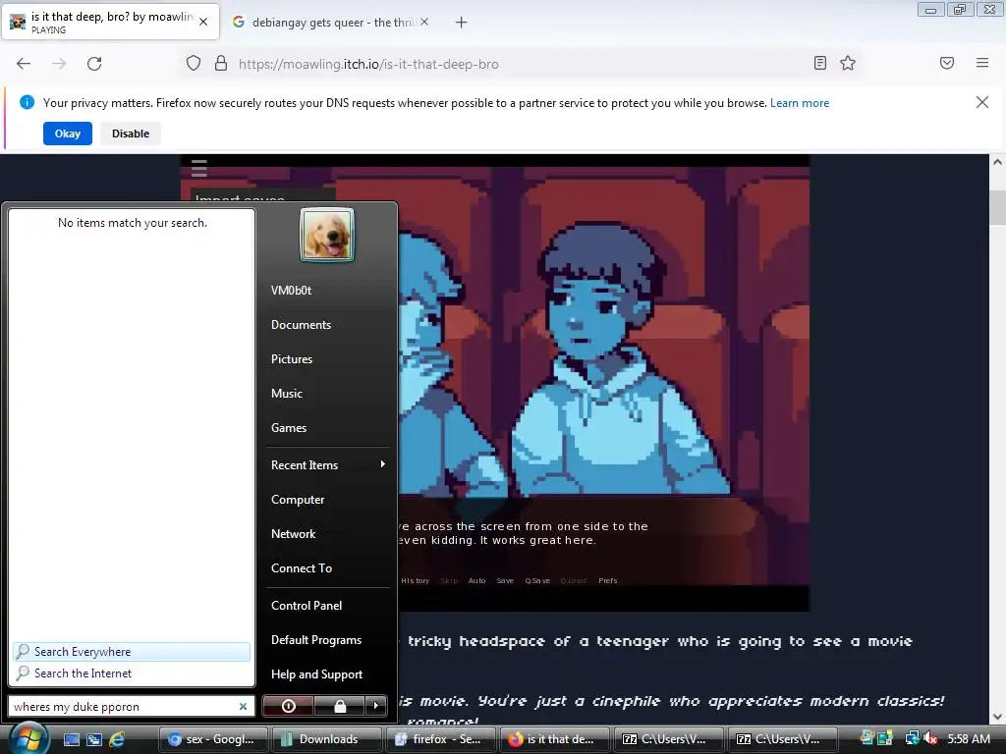Open Computer from Start menu
This screenshot has height=754, width=1006.
[x=298, y=500]
